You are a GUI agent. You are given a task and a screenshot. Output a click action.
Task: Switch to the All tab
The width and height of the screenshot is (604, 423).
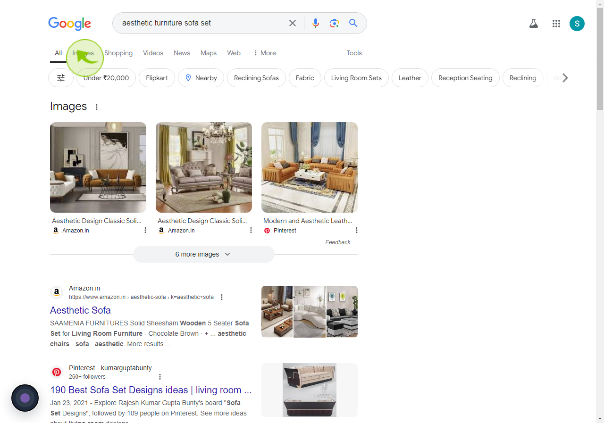click(x=58, y=53)
